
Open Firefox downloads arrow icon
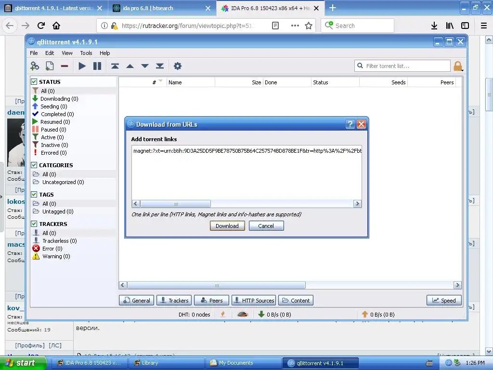click(434, 26)
